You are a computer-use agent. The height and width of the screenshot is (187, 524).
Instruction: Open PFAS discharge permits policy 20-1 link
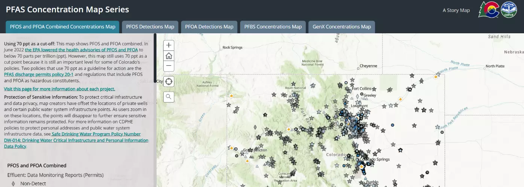click(x=39, y=75)
